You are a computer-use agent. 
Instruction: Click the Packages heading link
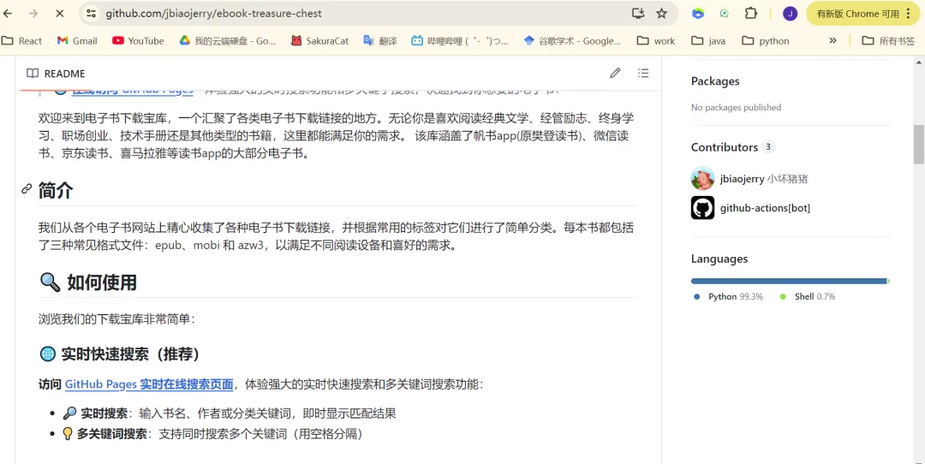pyautogui.click(x=715, y=81)
